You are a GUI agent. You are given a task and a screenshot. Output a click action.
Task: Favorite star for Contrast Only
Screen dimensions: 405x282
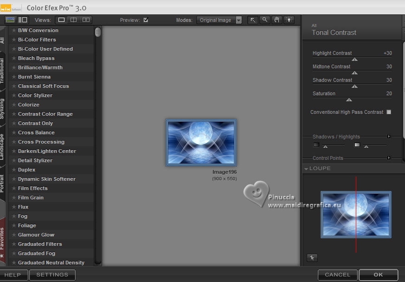14,124
